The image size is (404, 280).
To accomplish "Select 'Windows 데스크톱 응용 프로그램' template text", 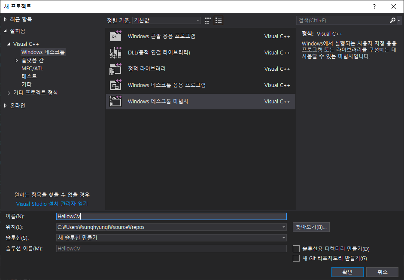I will pyautogui.click(x=167, y=85).
